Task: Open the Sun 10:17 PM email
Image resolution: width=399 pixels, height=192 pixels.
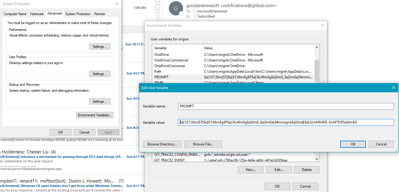Action: pyautogui.click(x=135, y=44)
